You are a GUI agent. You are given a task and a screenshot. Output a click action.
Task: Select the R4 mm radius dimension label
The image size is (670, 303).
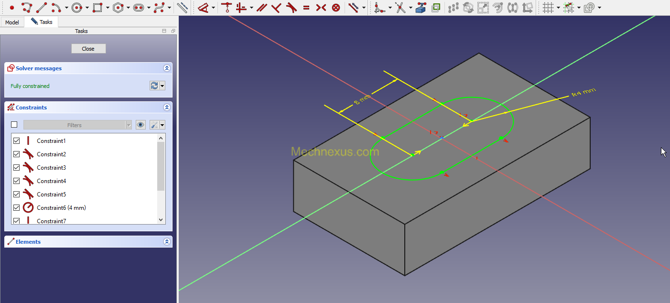tap(584, 93)
